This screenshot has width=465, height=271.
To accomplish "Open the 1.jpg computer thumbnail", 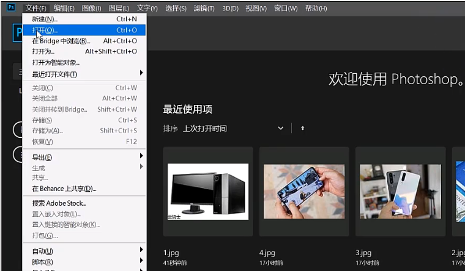I will click(208, 191).
